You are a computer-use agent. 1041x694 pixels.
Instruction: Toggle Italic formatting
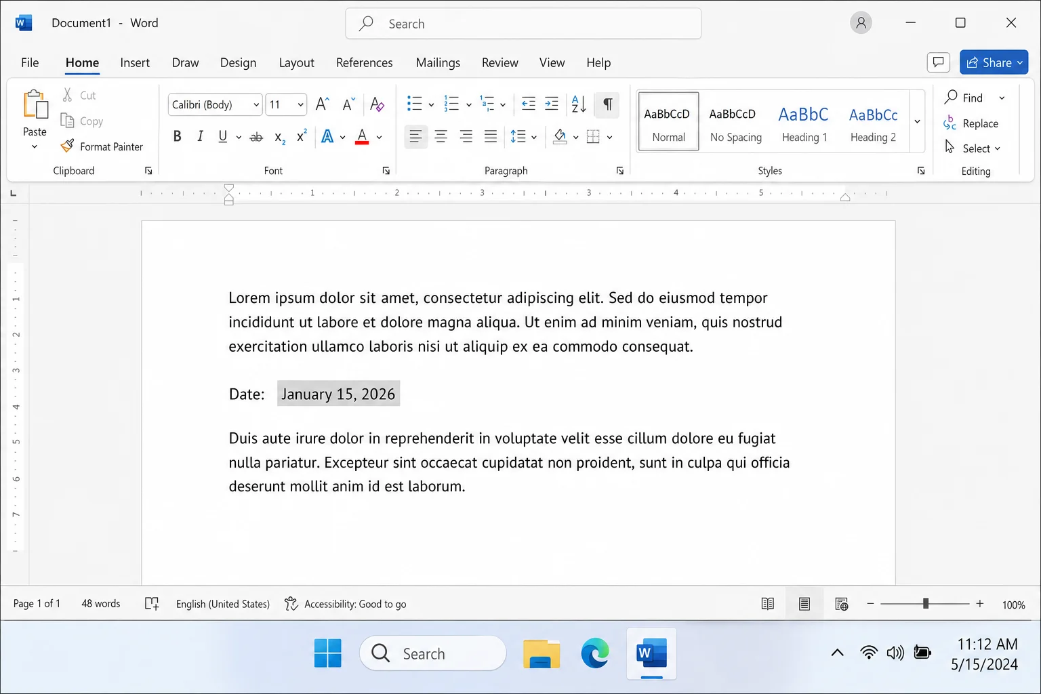tap(200, 137)
